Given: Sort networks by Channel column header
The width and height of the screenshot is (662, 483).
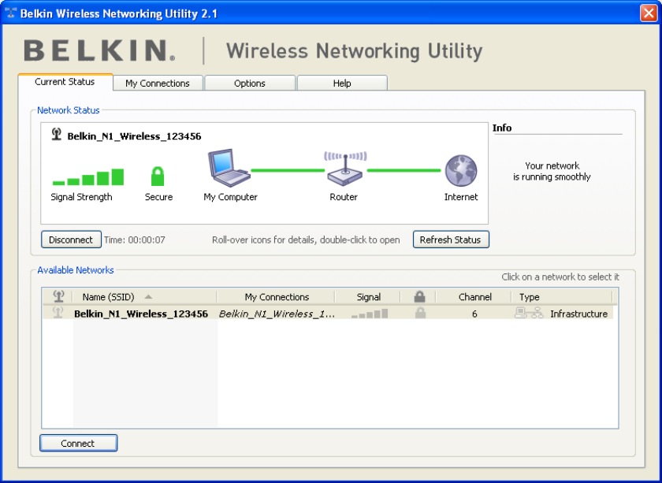Looking at the screenshot, I should (x=475, y=297).
